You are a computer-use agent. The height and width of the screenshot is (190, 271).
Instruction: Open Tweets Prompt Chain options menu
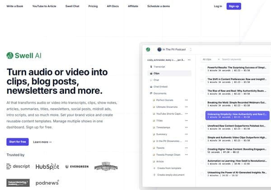[186, 155]
